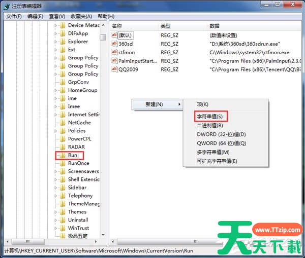
Task: Sort by the 名称 column header
Action: point(134,26)
